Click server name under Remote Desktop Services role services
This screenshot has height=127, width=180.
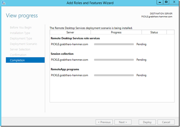[x=70, y=44]
